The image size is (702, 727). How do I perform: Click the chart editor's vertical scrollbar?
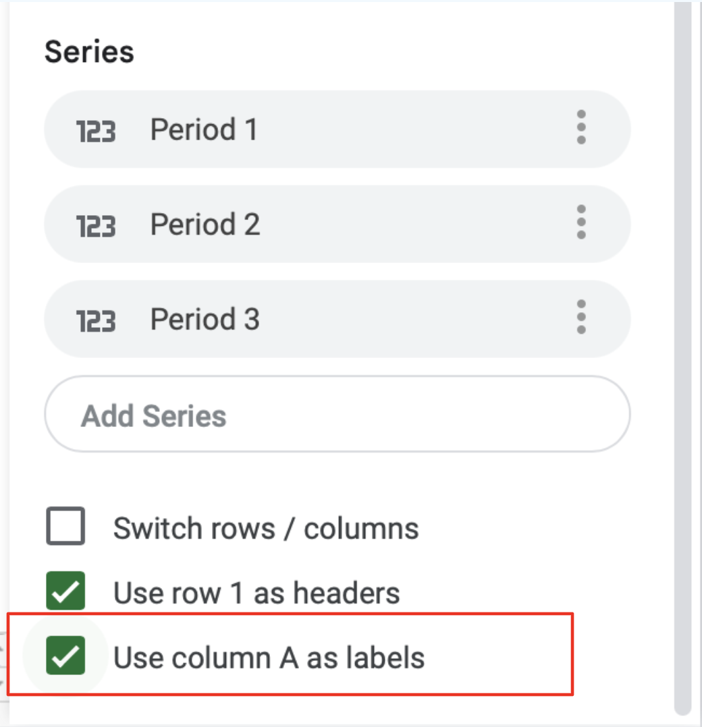(x=683, y=337)
